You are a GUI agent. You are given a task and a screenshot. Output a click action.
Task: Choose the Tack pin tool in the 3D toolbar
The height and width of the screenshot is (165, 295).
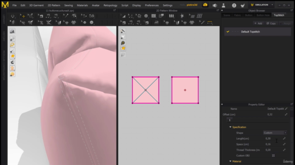pyautogui.click(x=65, y=16)
